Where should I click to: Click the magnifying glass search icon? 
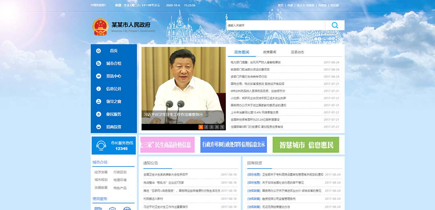[x=335, y=25]
